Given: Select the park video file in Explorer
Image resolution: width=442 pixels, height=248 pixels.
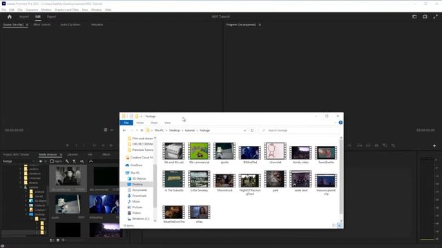Looking at the screenshot, I should coord(275,181).
